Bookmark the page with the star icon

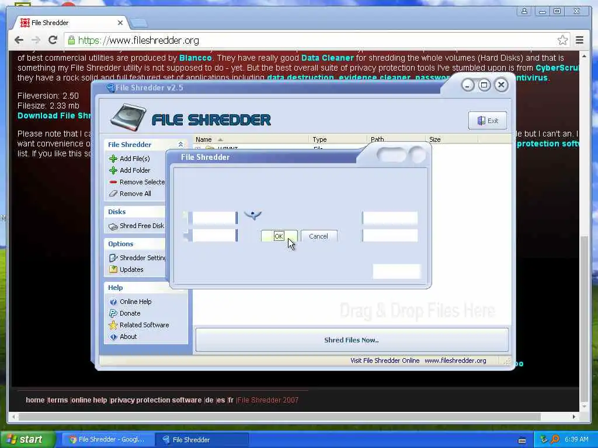(x=562, y=40)
